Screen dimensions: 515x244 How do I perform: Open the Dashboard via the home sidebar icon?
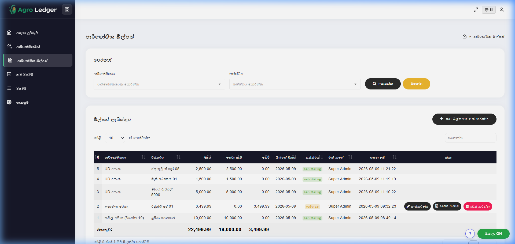(9, 33)
